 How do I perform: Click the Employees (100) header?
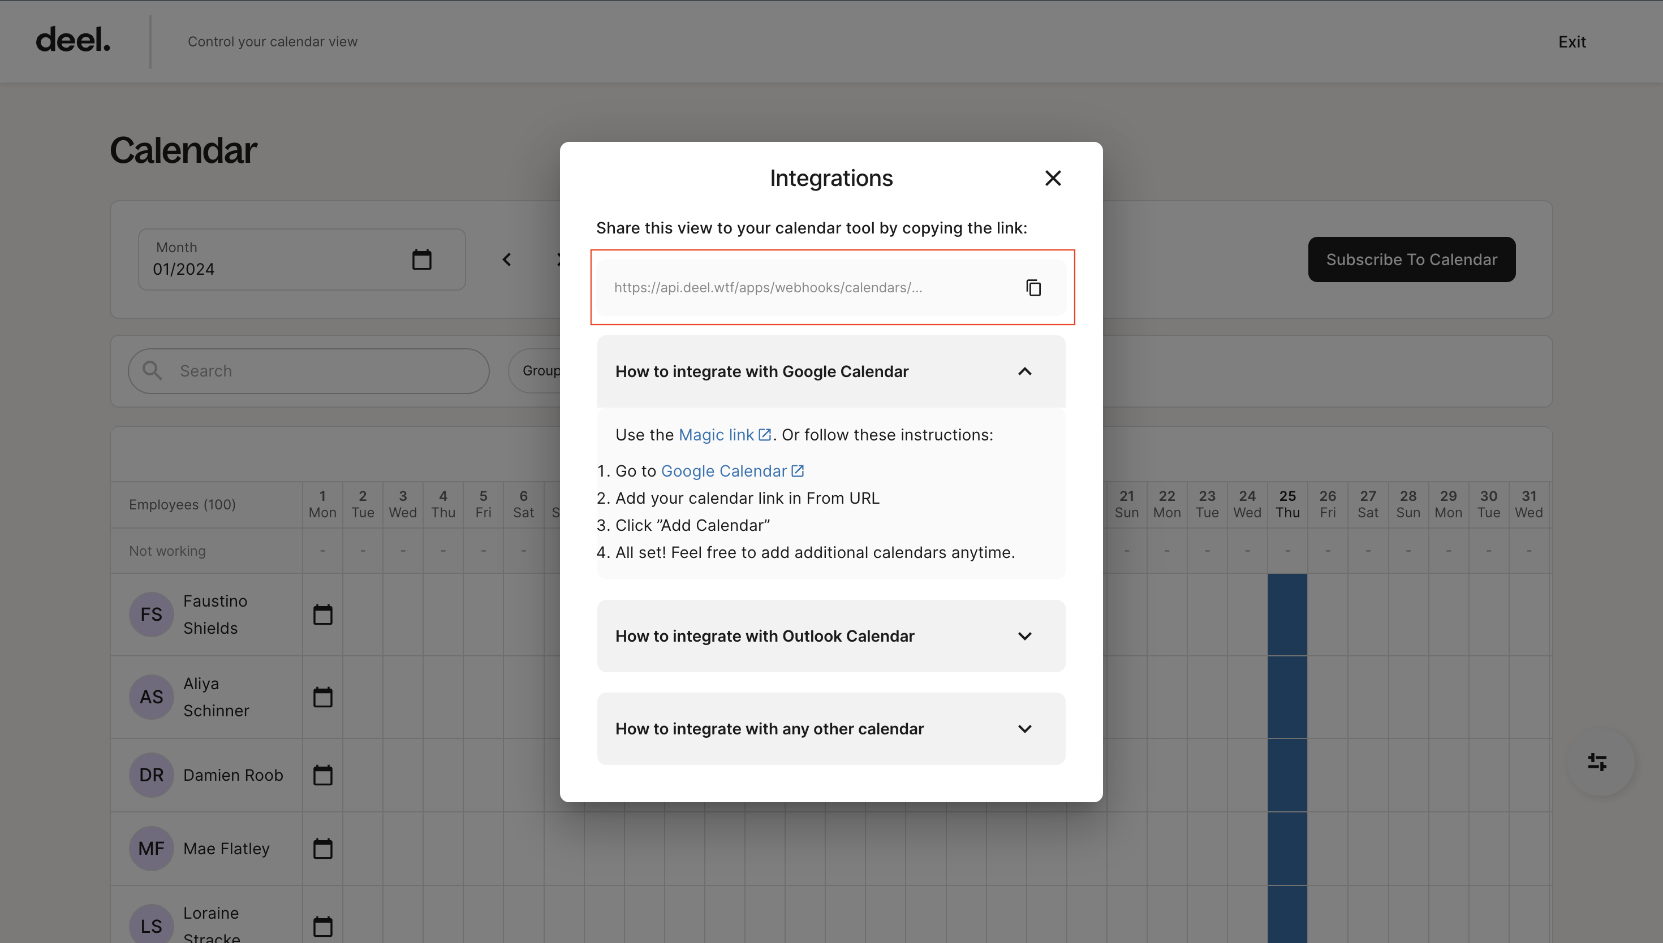(x=182, y=504)
